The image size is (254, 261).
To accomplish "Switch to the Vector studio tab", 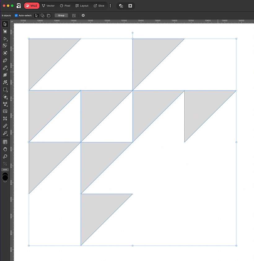I will pyautogui.click(x=48, y=6).
